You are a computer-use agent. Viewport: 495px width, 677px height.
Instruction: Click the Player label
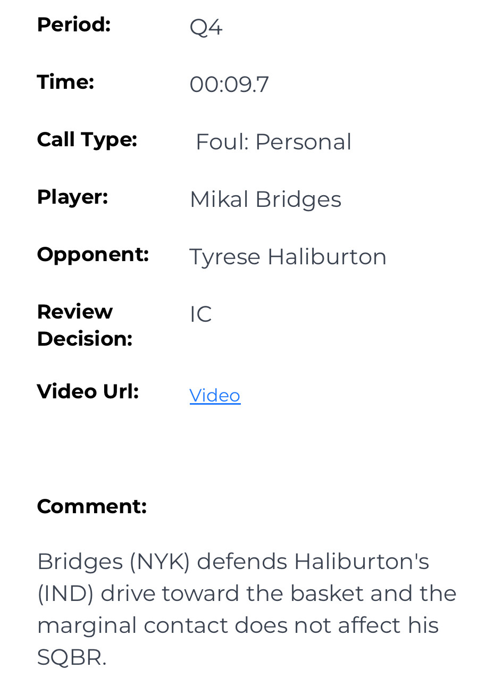click(72, 197)
